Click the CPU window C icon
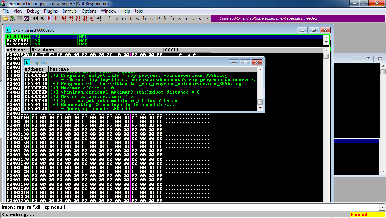Viewport: 386px width, 218px height. (x=8, y=30)
